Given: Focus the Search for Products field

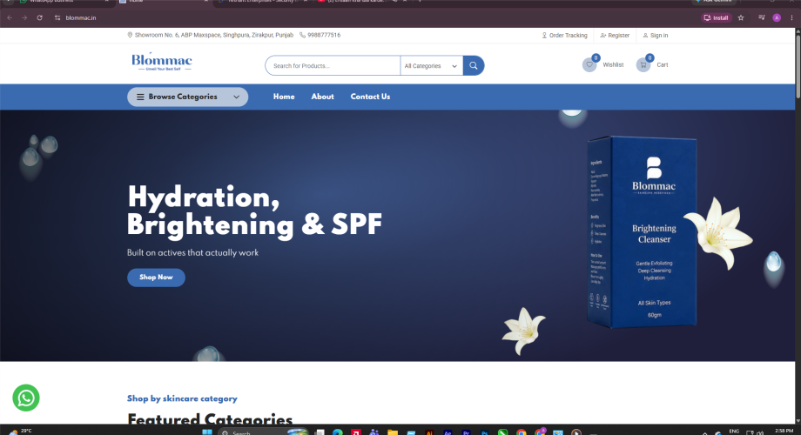Looking at the screenshot, I should [333, 66].
